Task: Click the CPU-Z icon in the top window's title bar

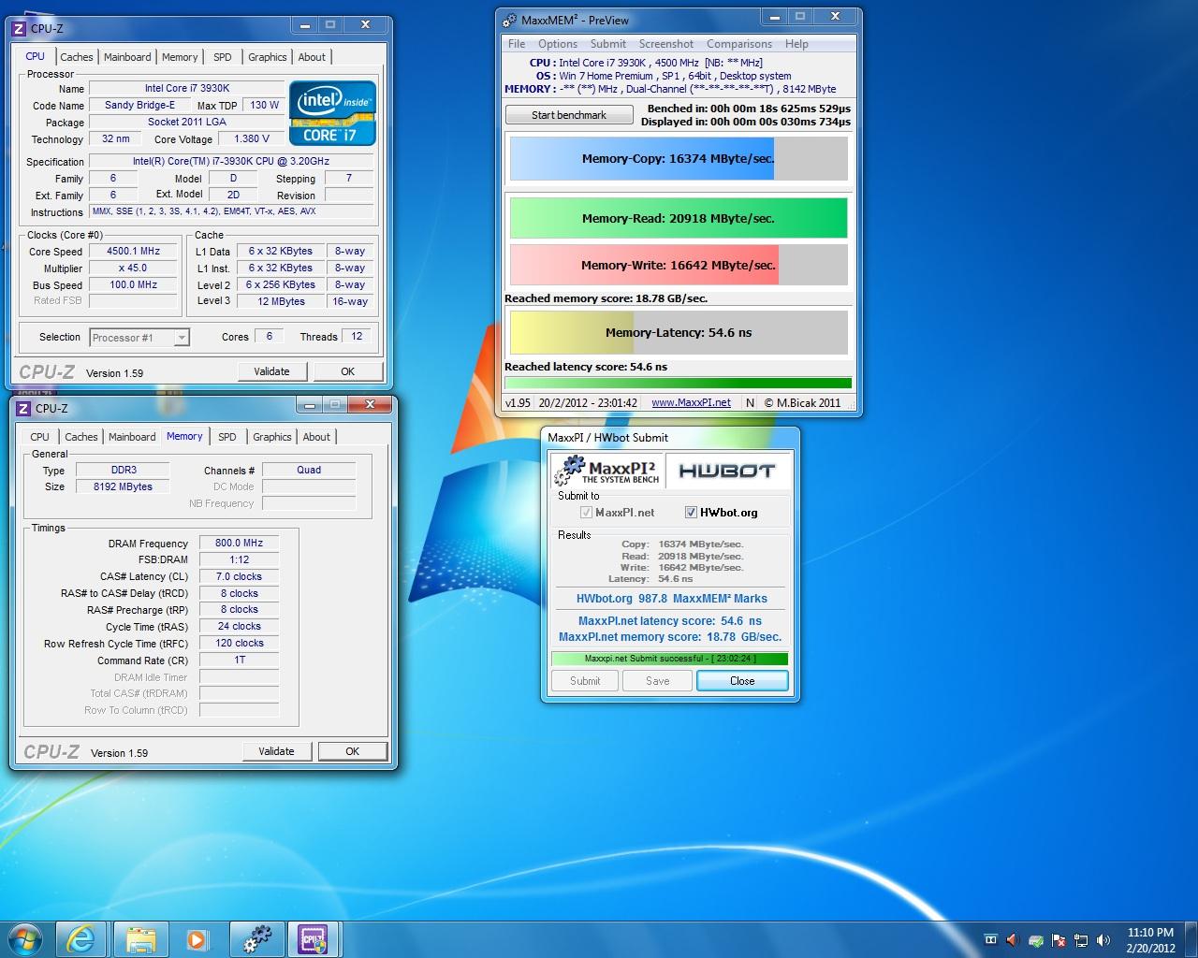Action: click(x=20, y=28)
